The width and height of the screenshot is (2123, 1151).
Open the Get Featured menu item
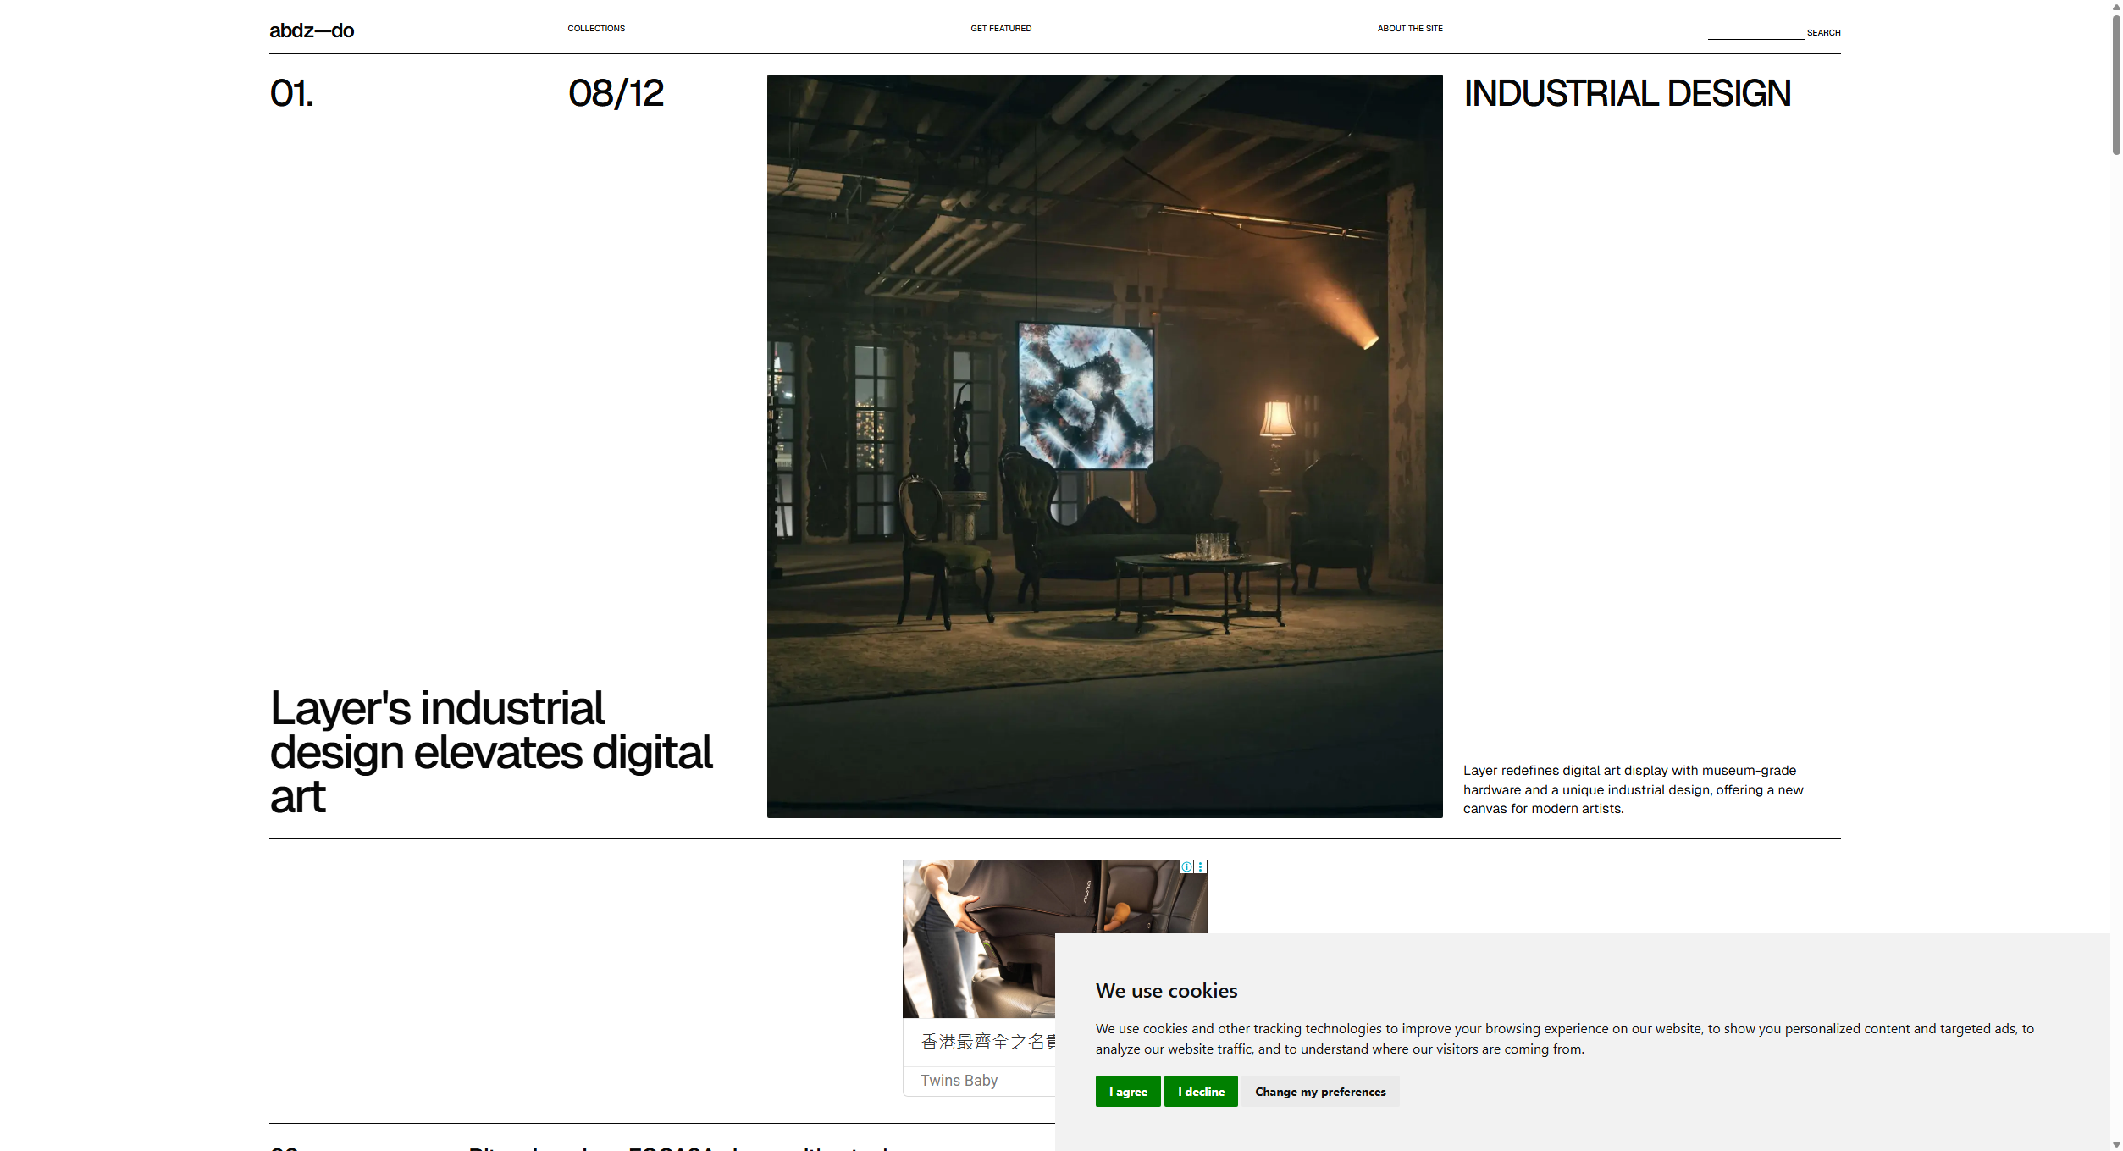[x=1001, y=29]
